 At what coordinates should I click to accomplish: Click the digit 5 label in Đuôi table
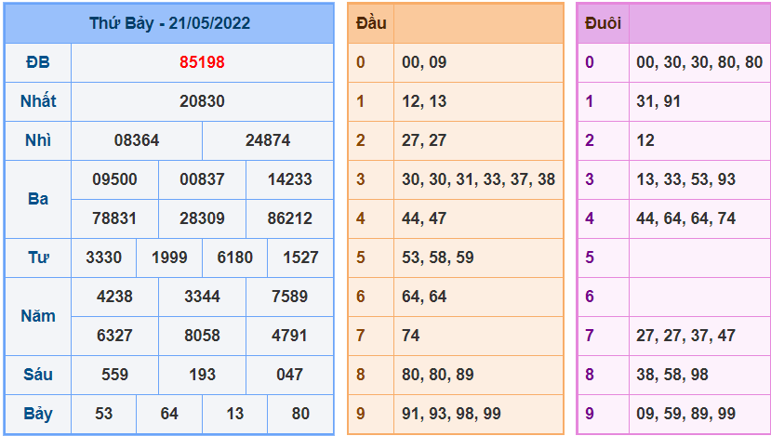[x=590, y=258]
